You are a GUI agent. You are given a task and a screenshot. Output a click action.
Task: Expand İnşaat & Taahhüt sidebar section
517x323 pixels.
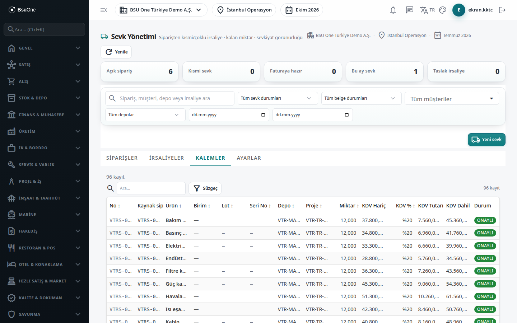(45, 198)
